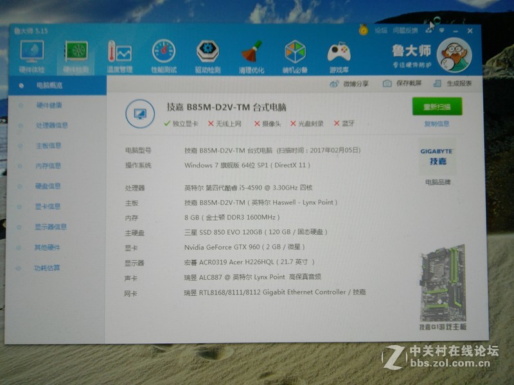Screen dimensions: 514x385
Task: Click the Lu Dashi mascot avatar
Action: coord(454,55)
